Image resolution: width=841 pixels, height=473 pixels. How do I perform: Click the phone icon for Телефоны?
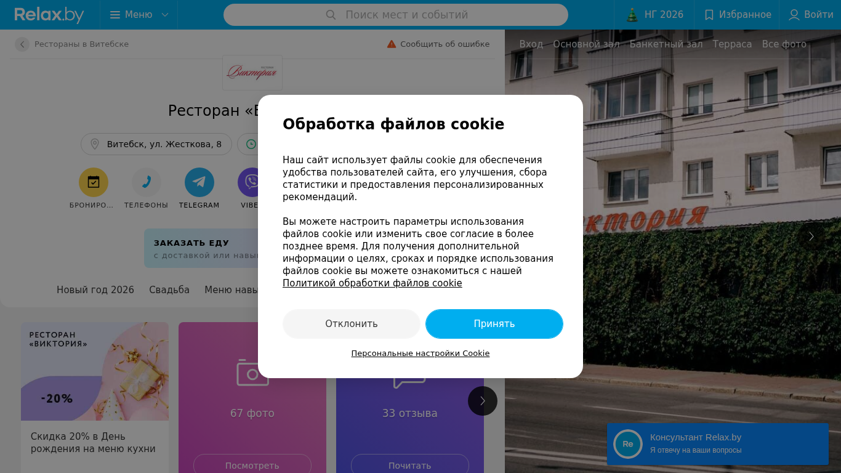(147, 182)
